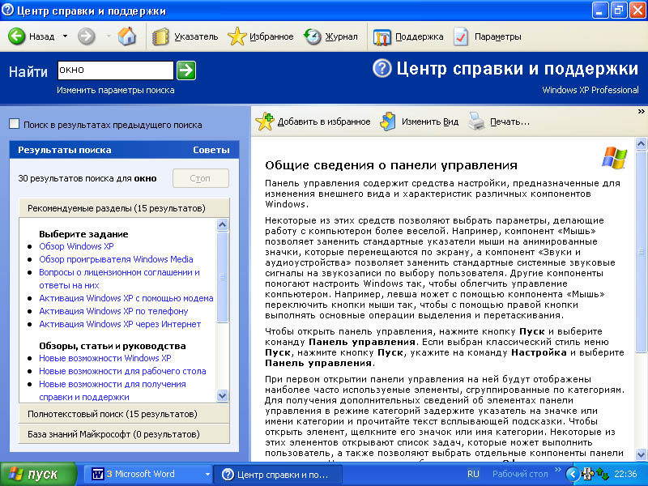This screenshot has width=648, height=486.
Task: Click results list scroll up arrow
Action: tap(222, 225)
